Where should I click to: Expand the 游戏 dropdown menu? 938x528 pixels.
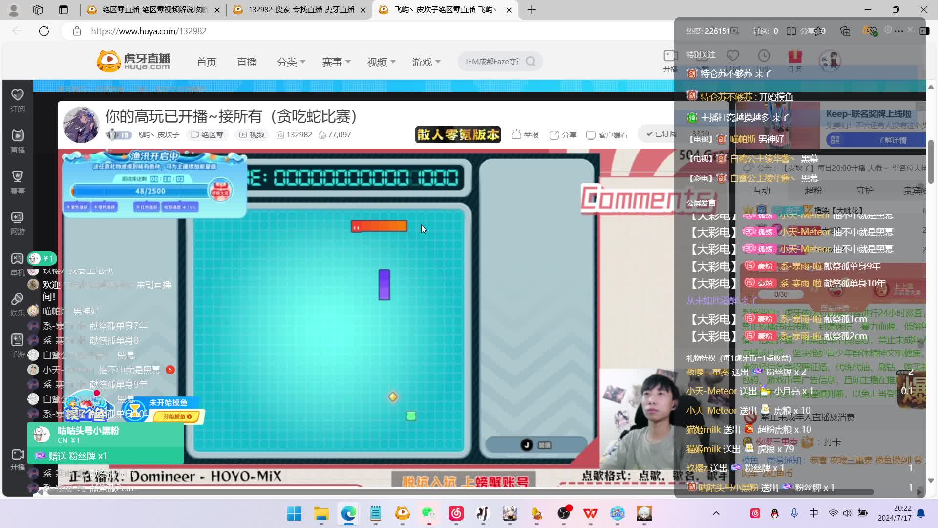point(426,62)
